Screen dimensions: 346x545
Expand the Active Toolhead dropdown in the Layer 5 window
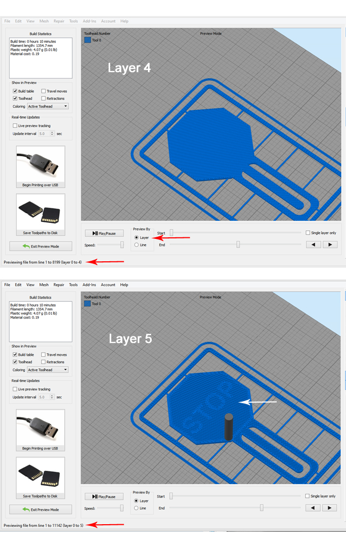tap(48, 370)
